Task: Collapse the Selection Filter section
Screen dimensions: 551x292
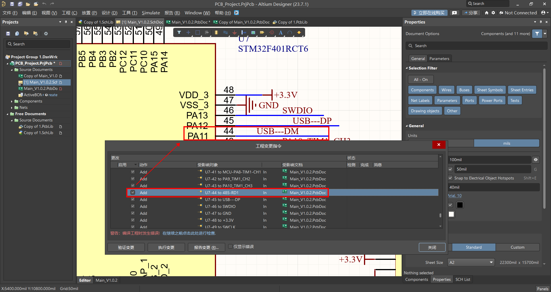Action: [x=406, y=68]
